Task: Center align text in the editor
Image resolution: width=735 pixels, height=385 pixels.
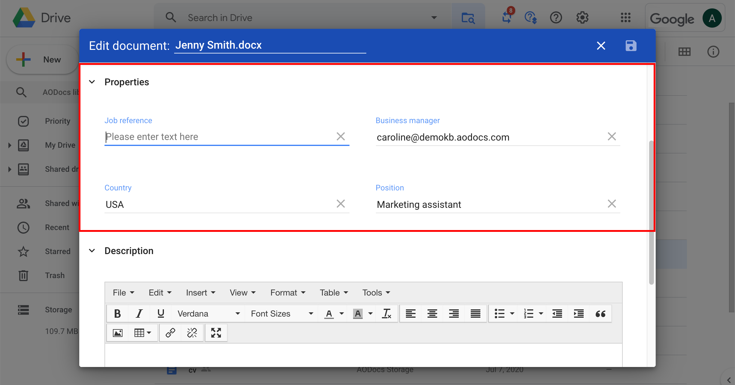Action: 432,314
